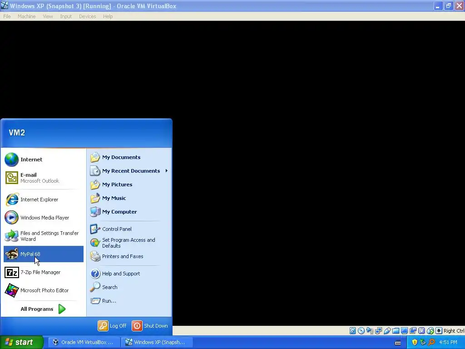
Task: Open E-mail Microsoft Outlook entry
Action: pos(44,178)
